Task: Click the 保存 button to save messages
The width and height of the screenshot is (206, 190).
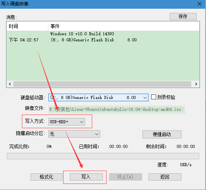Action: [183, 16]
